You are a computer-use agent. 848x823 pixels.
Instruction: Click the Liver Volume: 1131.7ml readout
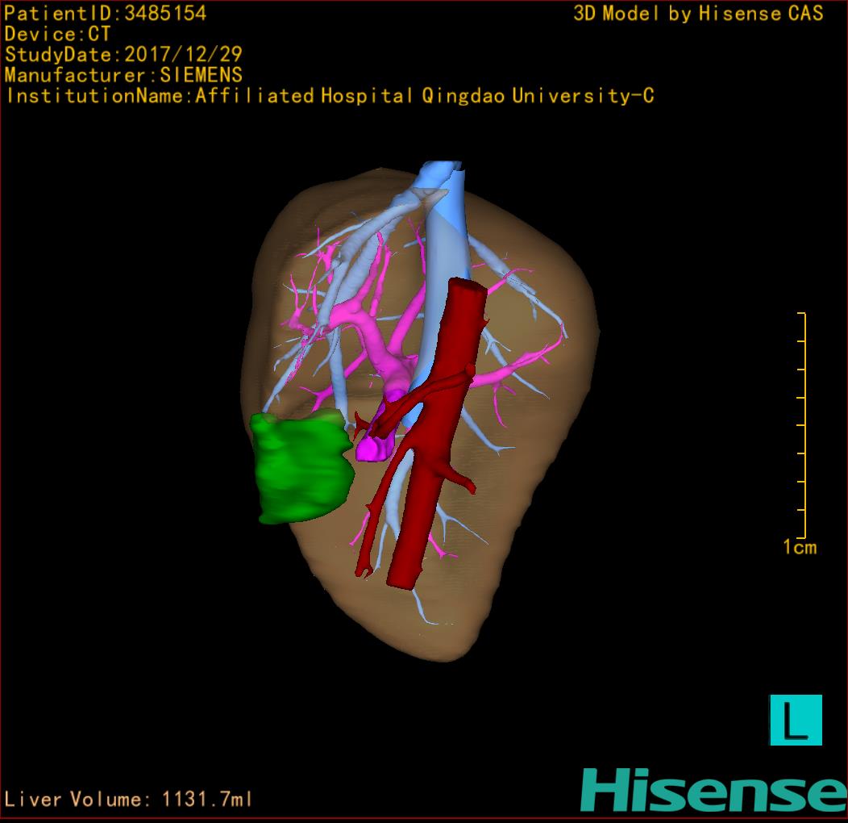(129, 800)
